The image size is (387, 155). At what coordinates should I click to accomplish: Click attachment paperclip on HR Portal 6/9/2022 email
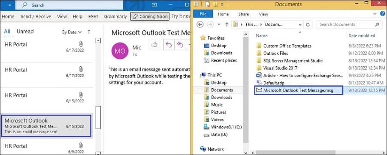(81, 146)
